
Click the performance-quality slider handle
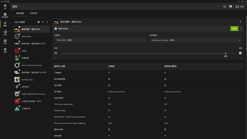(226, 53)
